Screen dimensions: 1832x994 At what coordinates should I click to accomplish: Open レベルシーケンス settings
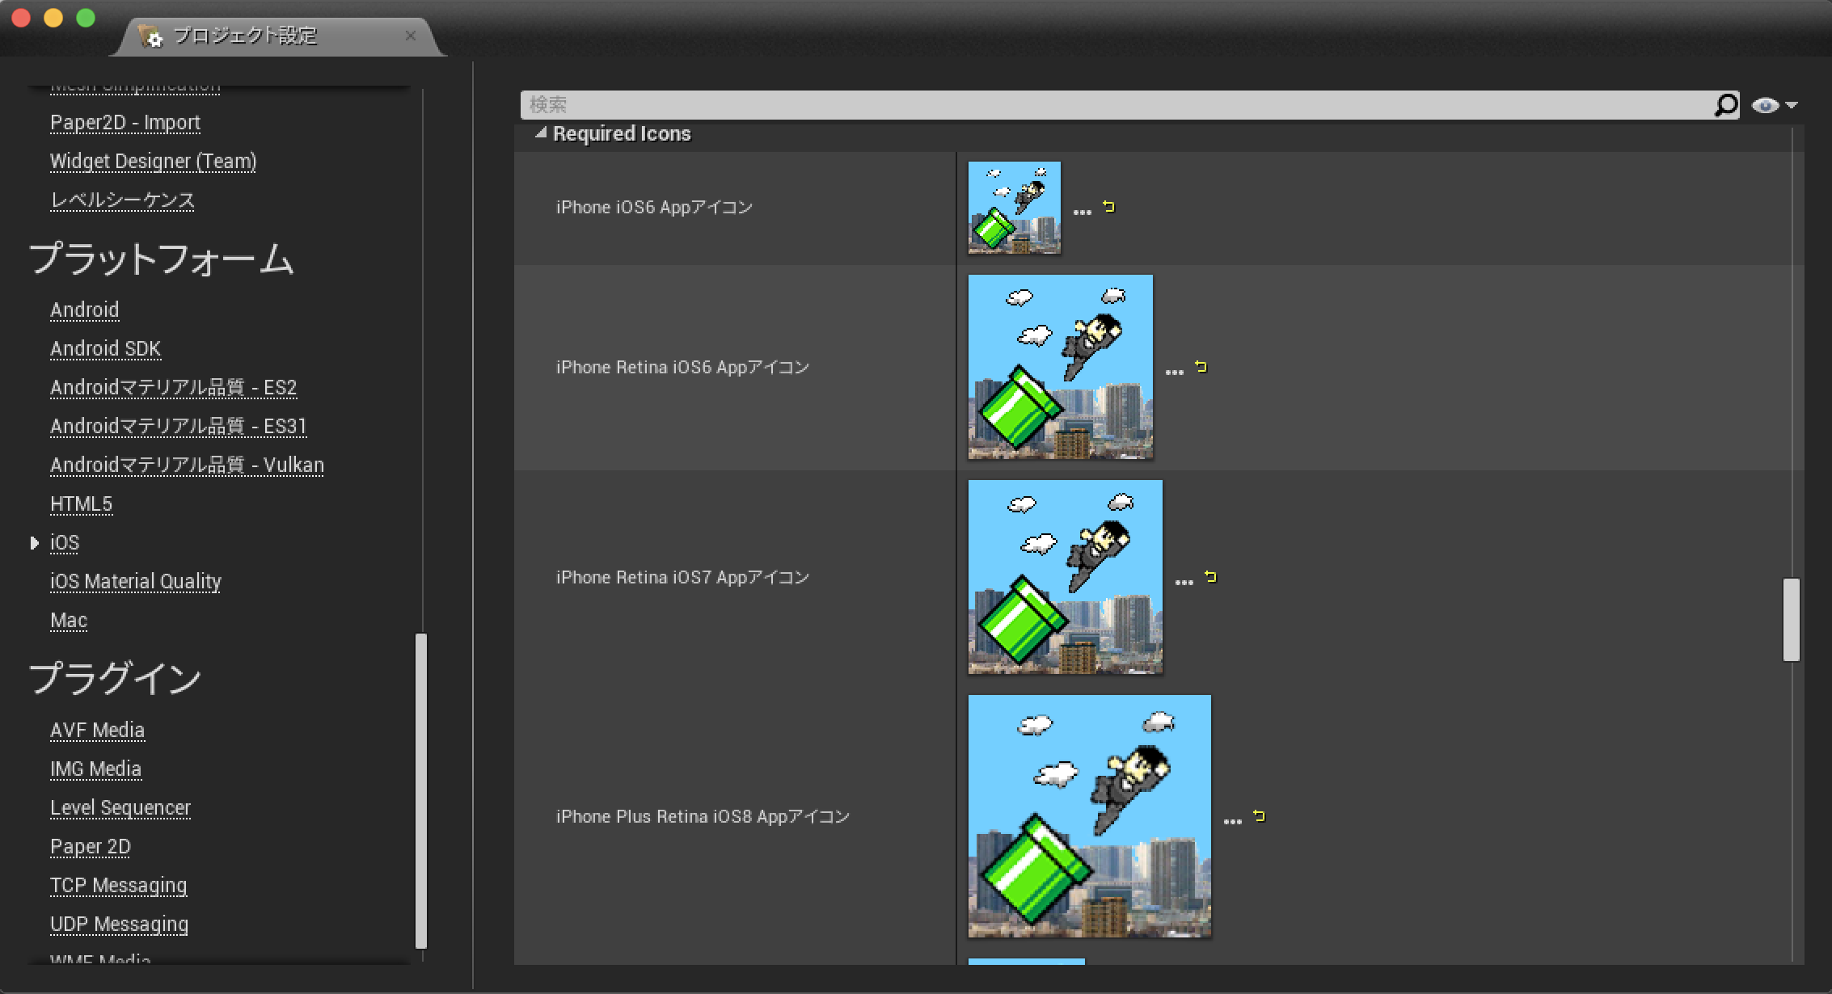tap(123, 200)
